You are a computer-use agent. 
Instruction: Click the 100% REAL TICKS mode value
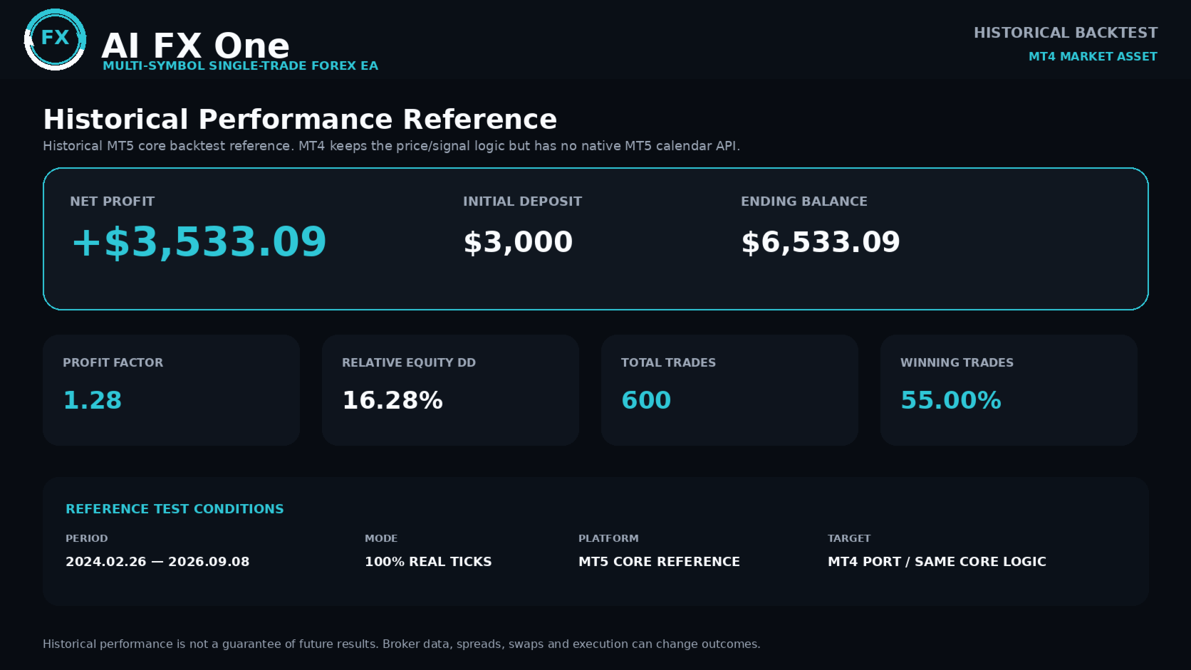point(428,562)
